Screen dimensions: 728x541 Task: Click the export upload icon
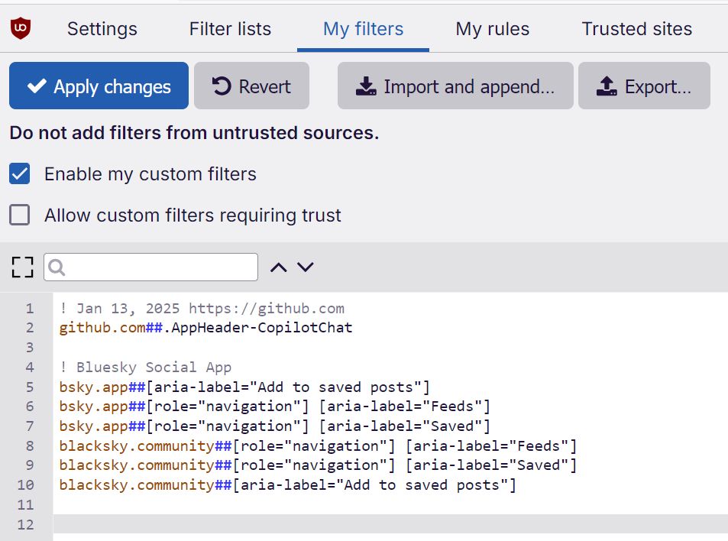click(607, 86)
